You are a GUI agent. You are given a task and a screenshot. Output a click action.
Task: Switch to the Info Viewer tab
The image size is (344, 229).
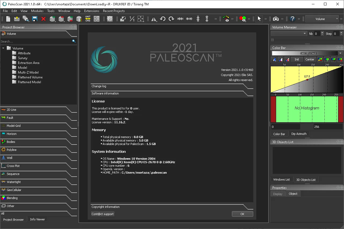click(x=38, y=219)
